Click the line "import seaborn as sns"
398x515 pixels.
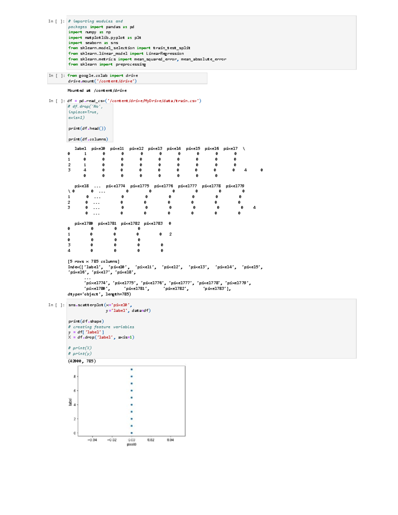click(x=93, y=43)
